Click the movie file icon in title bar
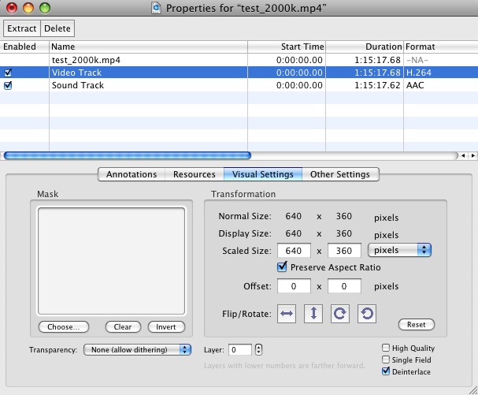Image resolution: width=478 pixels, height=395 pixels. point(157,8)
